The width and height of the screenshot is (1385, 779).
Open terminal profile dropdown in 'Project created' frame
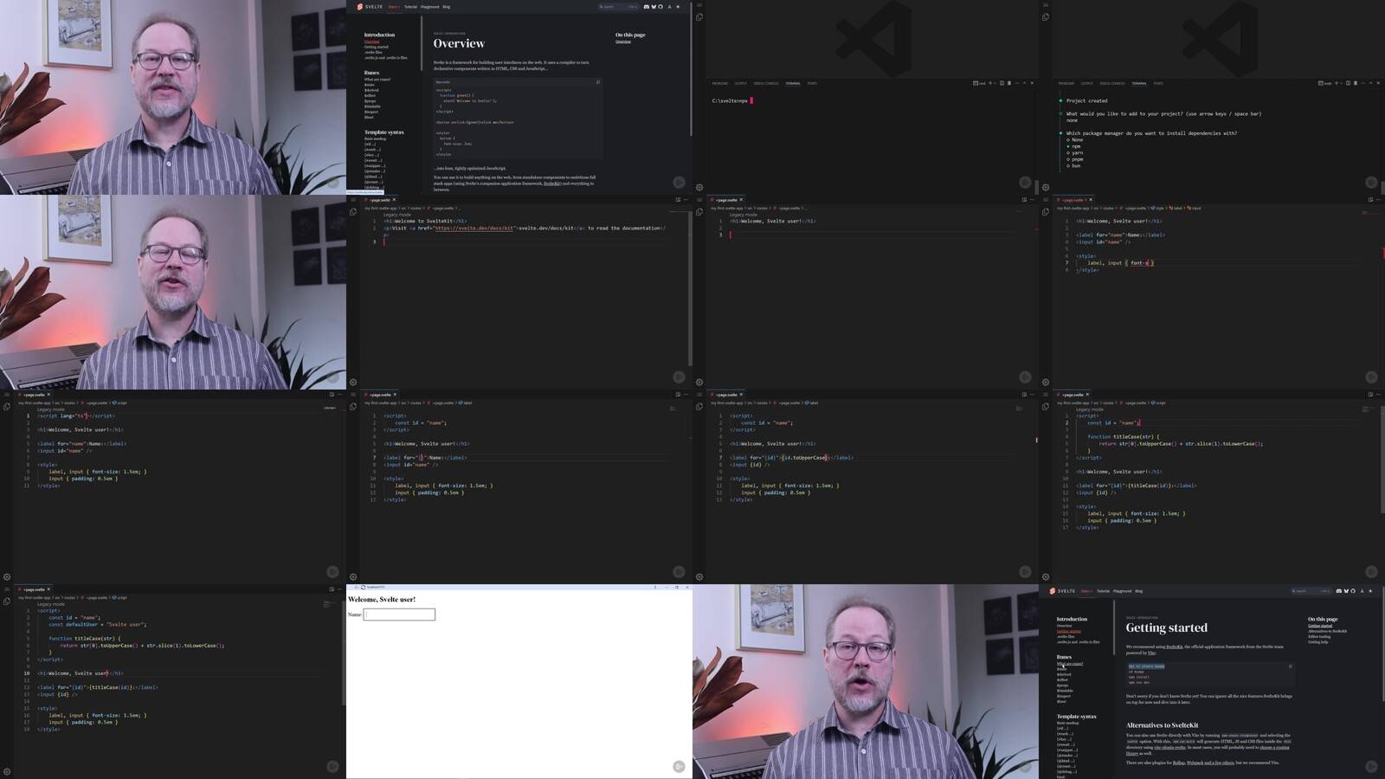pyautogui.click(x=1342, y=83)
